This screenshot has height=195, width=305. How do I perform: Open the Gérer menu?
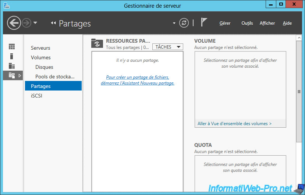point(225,23)
